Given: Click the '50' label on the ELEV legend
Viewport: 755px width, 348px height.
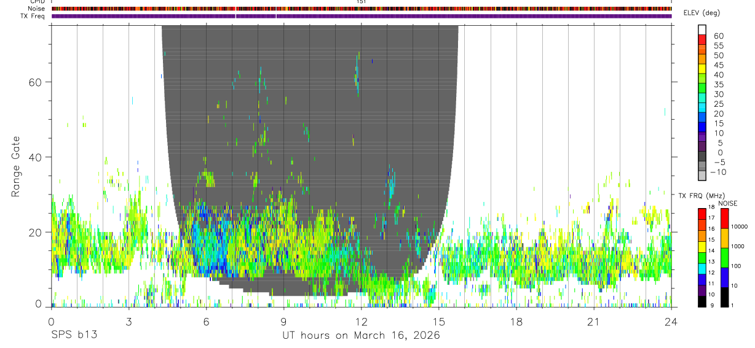Looking at the screenshot, I should [718, 55].
